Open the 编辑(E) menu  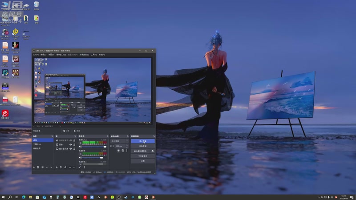point(43,55)
